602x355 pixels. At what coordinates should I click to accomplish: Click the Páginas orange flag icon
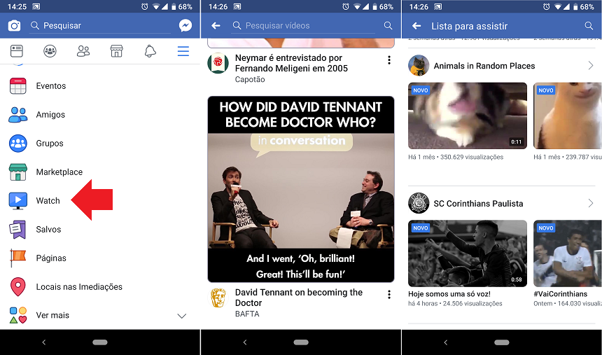tap(17, 258)
